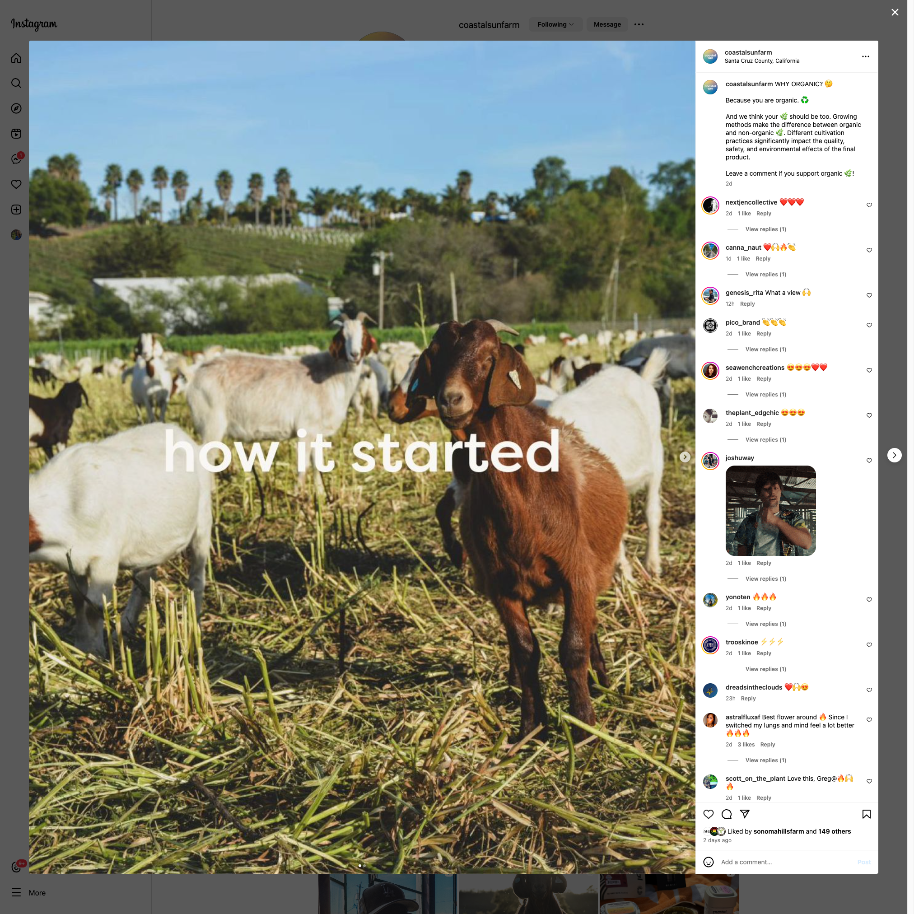Like astralfluxaf's comment with its heart
The width and height of the screenshot is (914, 914).
click(869, 719)
